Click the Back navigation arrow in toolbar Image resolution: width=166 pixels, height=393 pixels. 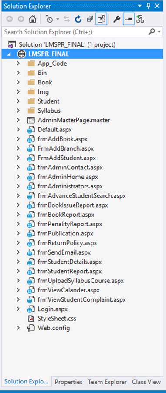9,19
